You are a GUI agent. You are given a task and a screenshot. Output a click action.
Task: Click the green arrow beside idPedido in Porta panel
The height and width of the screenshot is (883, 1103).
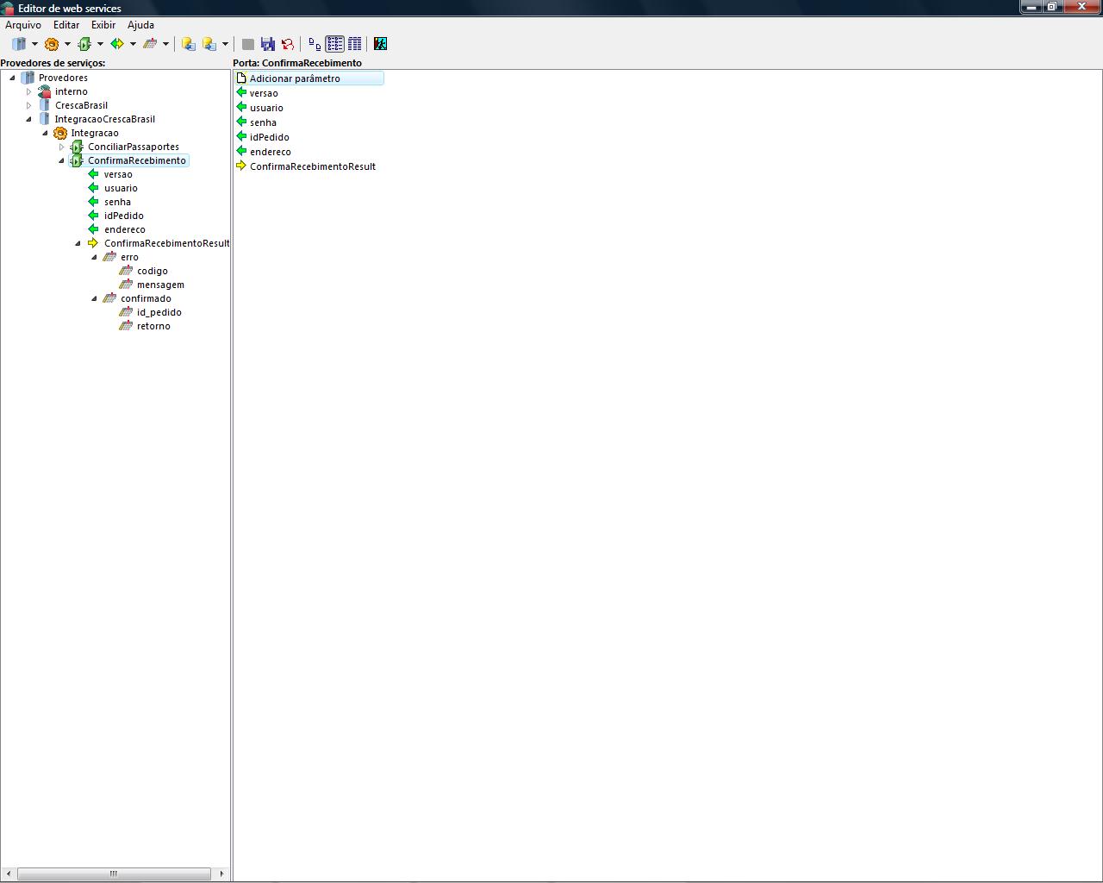pyautogui.click(x=241, y=136)
